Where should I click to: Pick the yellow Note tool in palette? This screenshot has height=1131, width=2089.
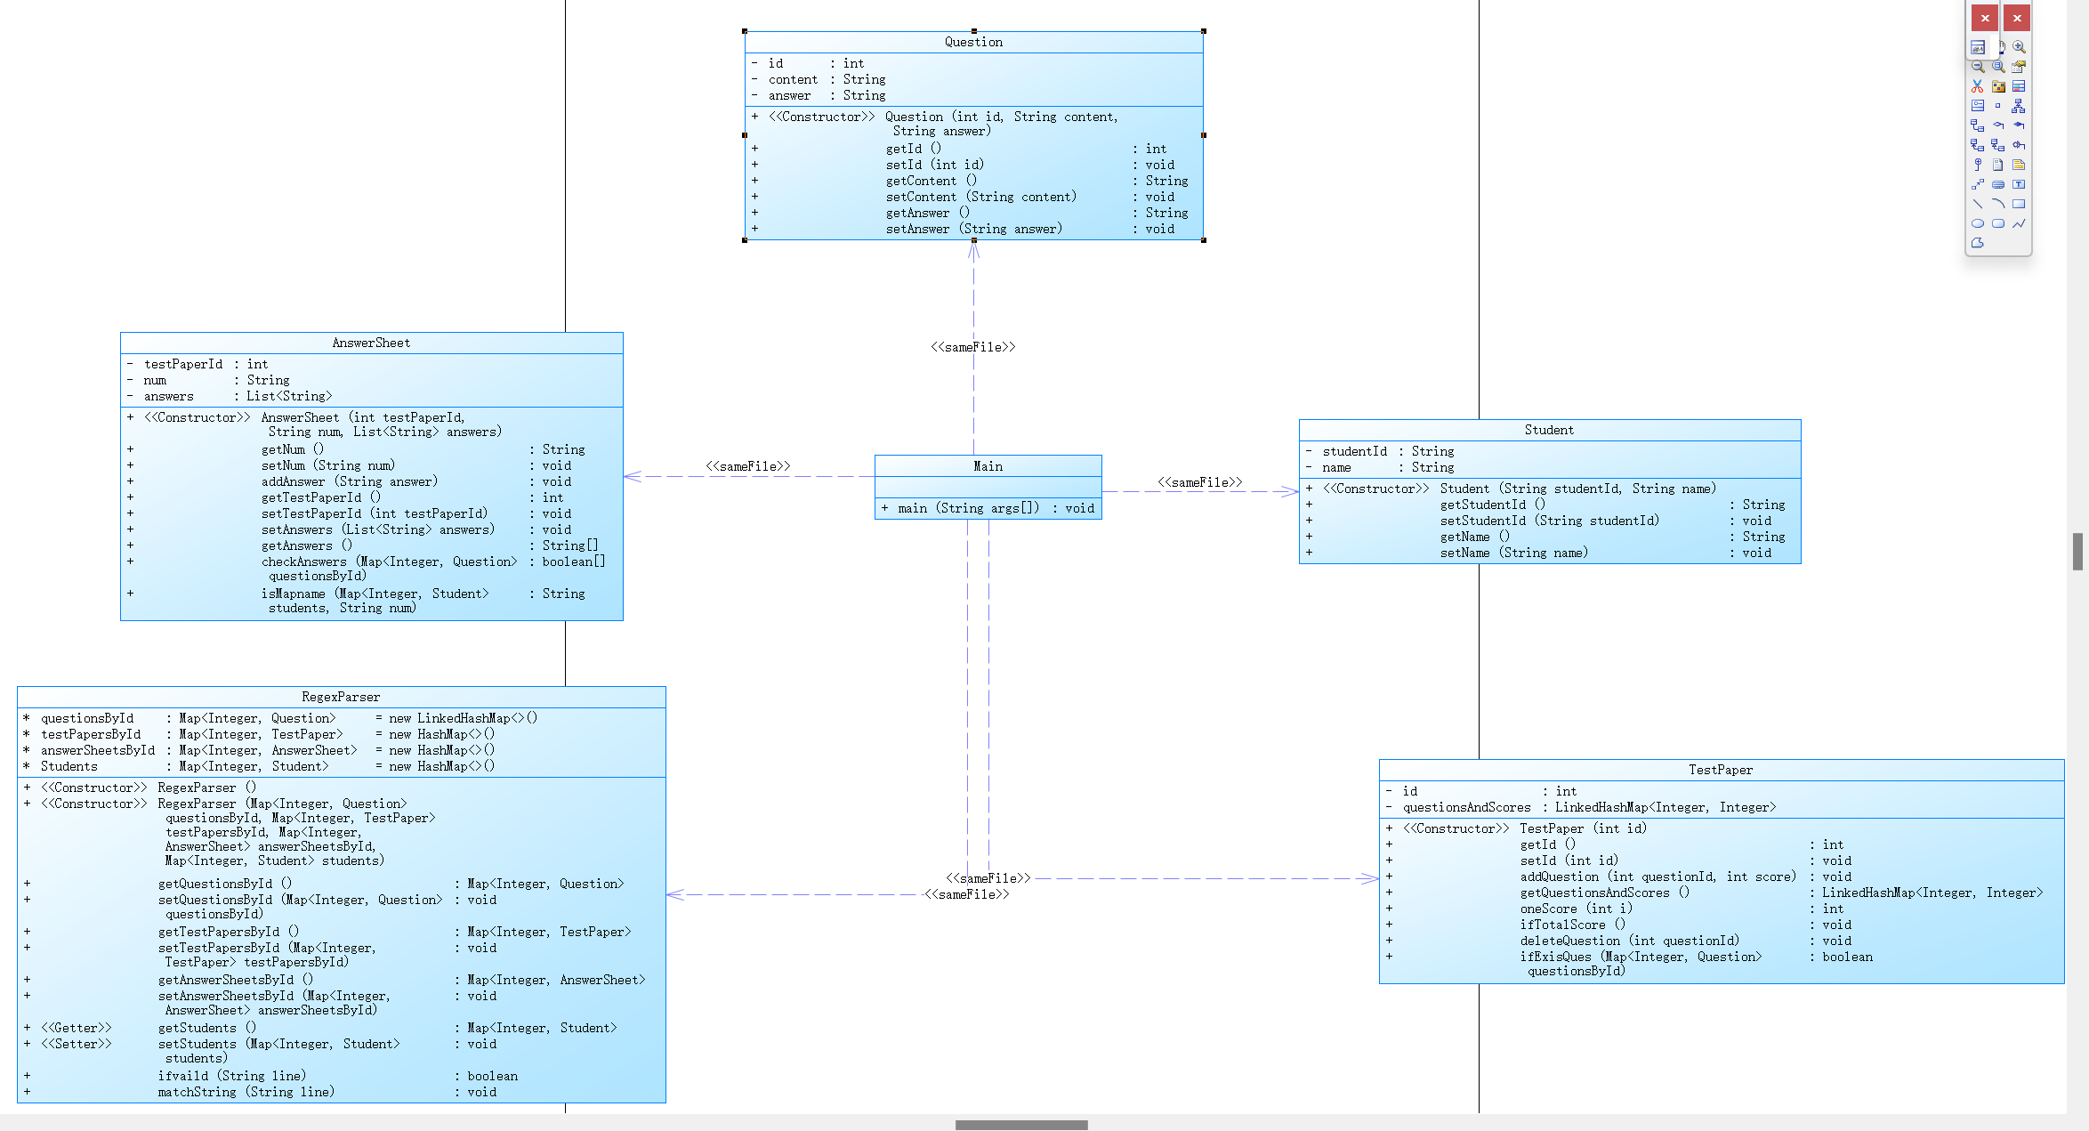point(2019,165)
